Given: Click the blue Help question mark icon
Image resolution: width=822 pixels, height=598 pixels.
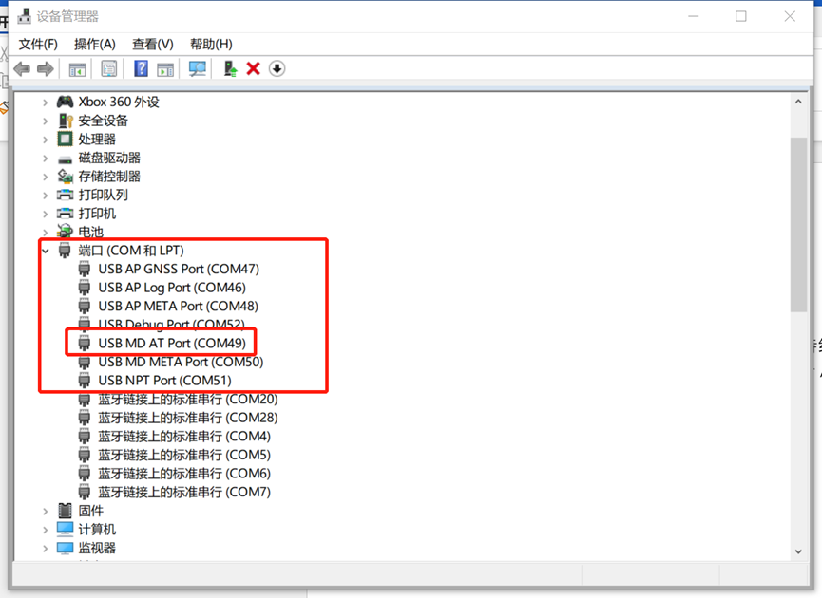Looking at the screenshot, I should click(x=141, y=69).
